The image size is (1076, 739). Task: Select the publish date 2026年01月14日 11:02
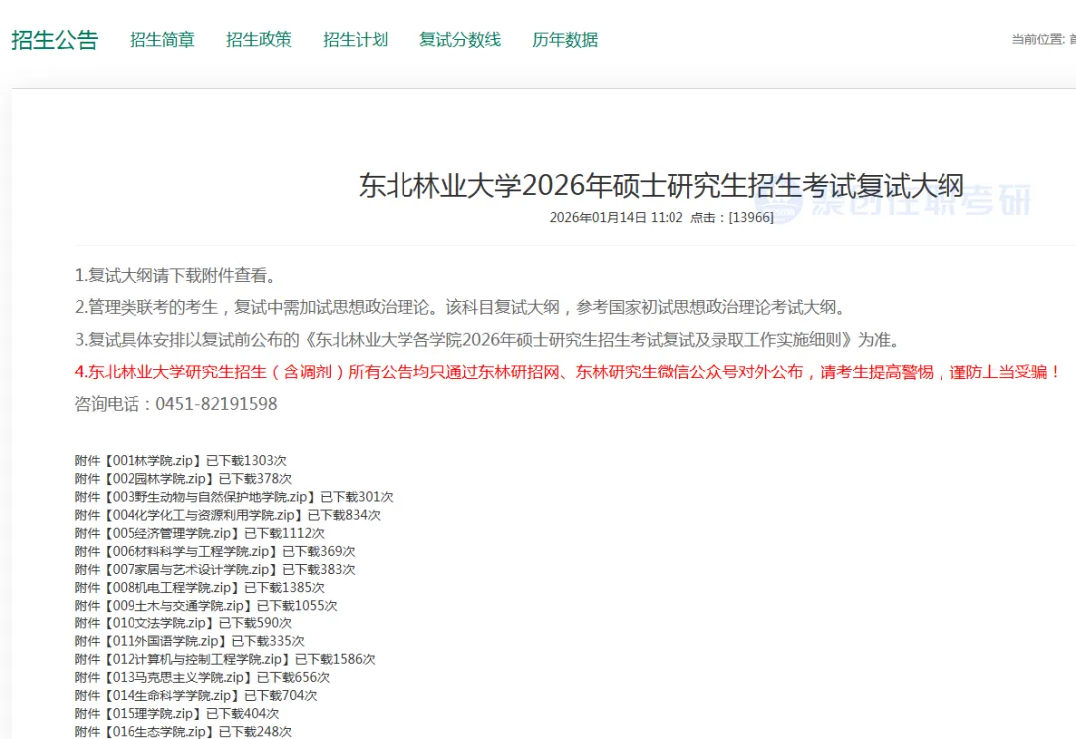pyautogui.click(x=617, y=217)
